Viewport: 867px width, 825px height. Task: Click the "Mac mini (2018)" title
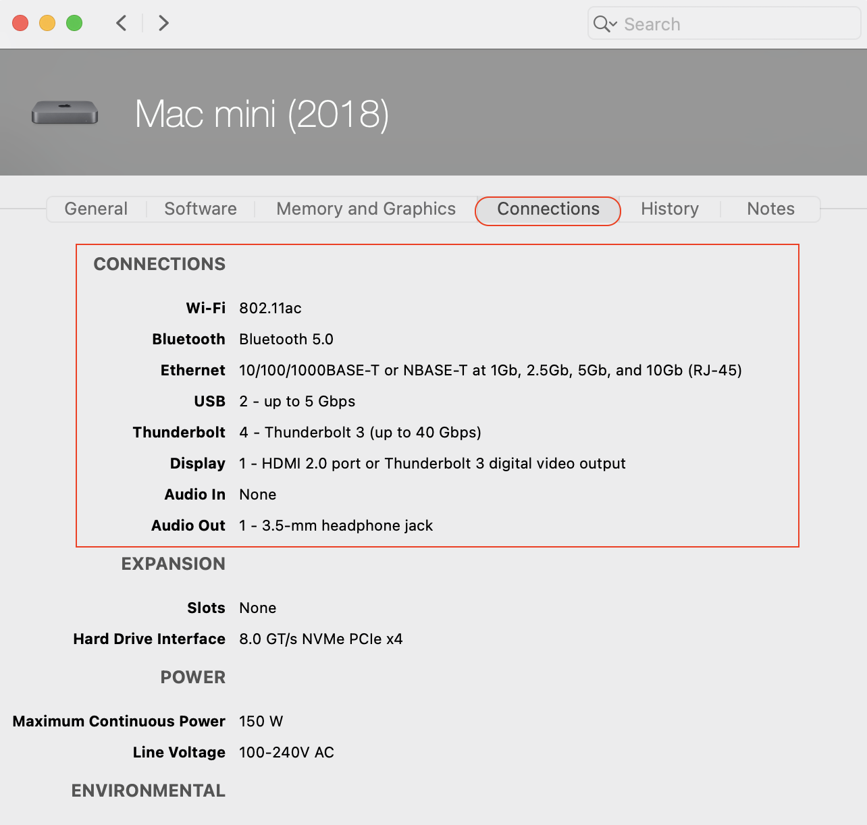point(262,113)
